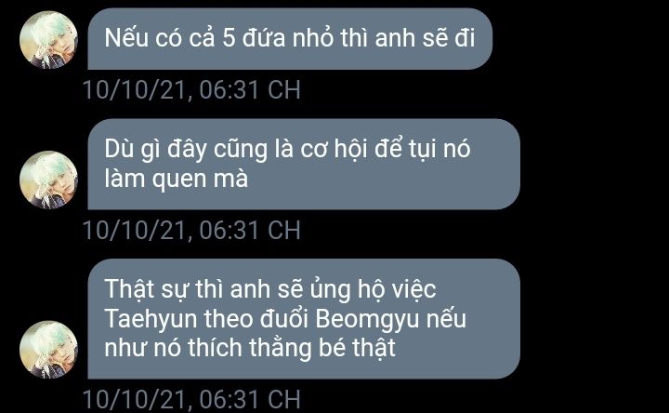The image size is (669, 413).
Task: Open sender avatar beside the "Nếu có cả 5 đứa" message
Action: pyautogui.click(x=48, y=40)
